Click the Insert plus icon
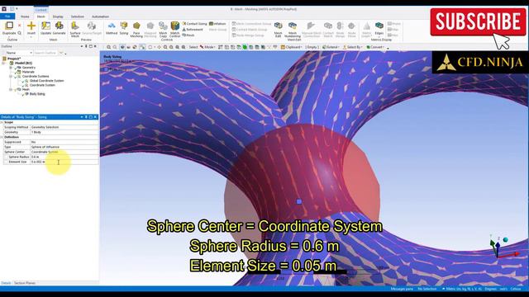This screenshot has height=297, width=529. pos(31,26)
